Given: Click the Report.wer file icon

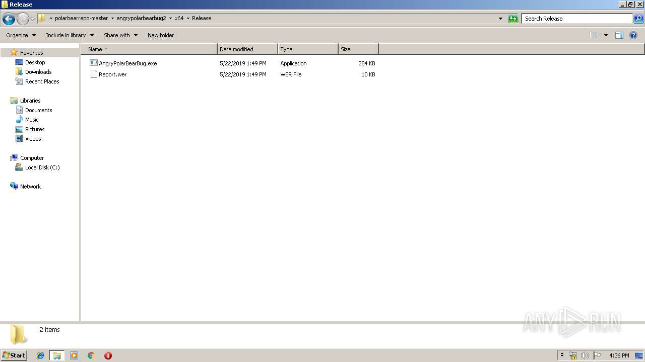Looking at the screenshot, I should point(93,74).
